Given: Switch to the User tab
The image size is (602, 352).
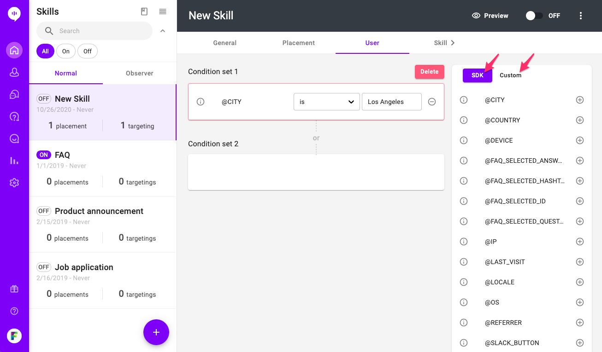Looking at the screenshot, I should tap(372, 43).
